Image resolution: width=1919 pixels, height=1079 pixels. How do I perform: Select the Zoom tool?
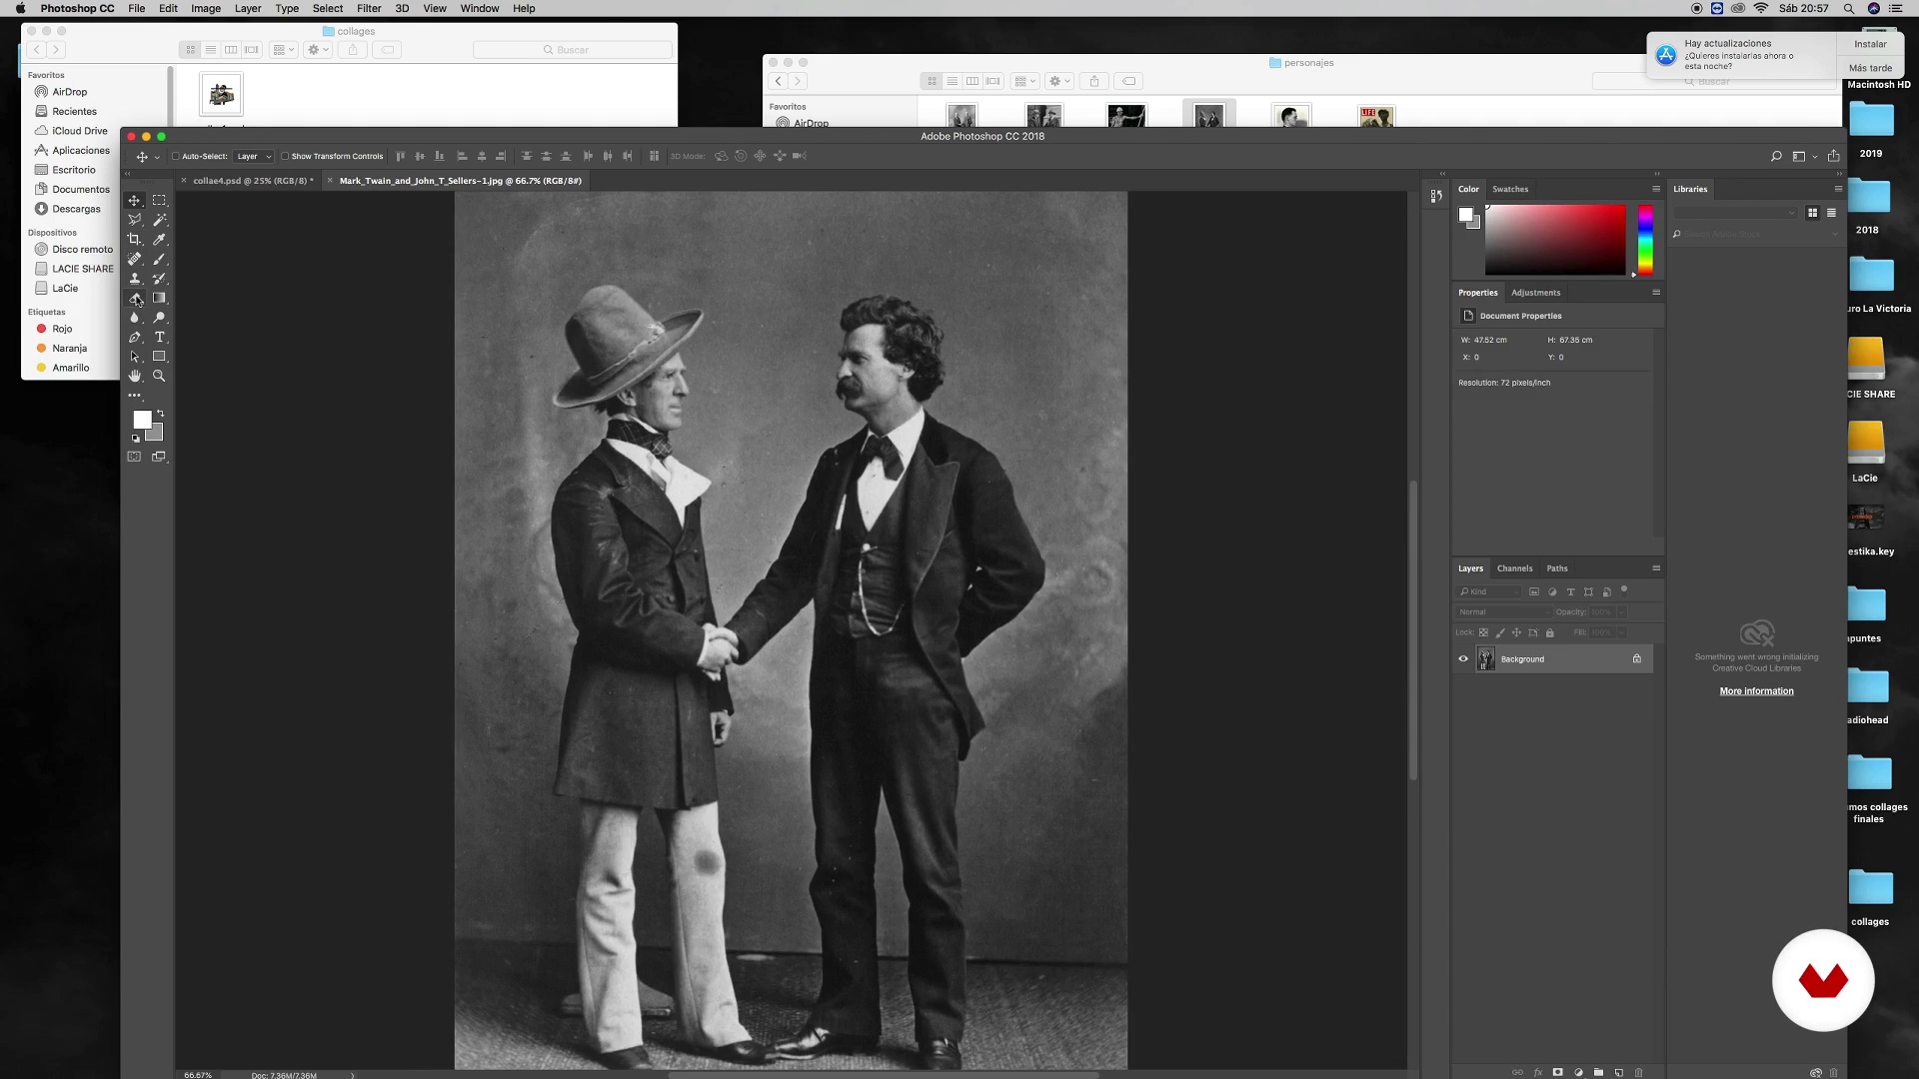[159, 376]
